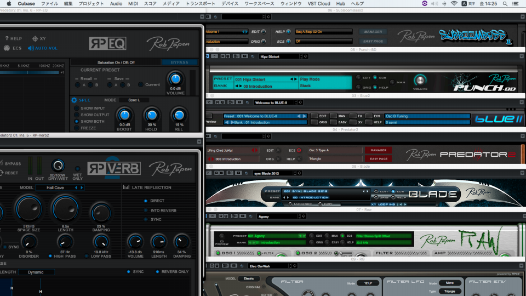Click the preset management diamond icon beside Elec CarWah
The width and height of the screenshot is (526, 296).
tap(295, 266)
